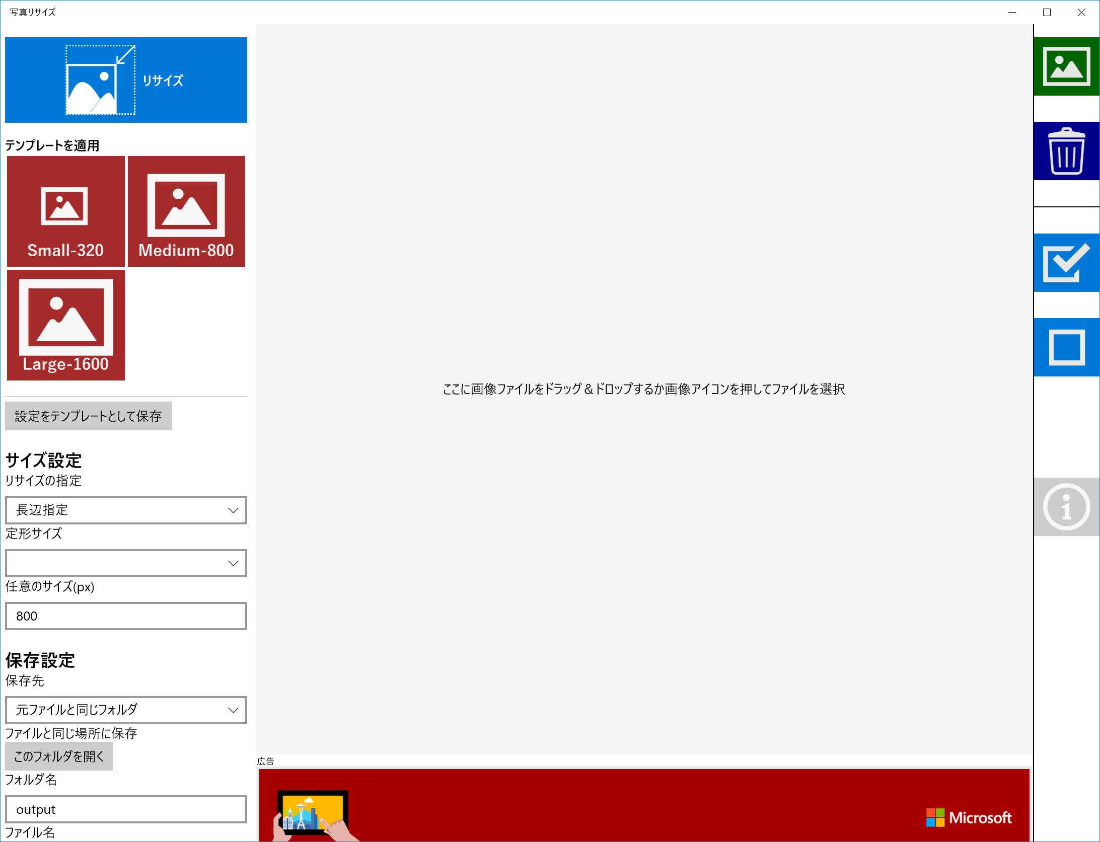Image resolution: width=1100 pixels, height=842 pixels.
Task: Apply the Large-1600 template
Action: coord(66,325)
